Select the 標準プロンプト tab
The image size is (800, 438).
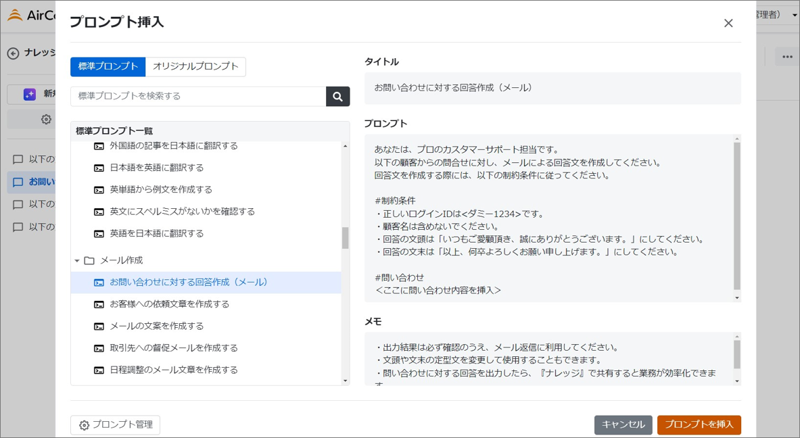click(108, 66)
